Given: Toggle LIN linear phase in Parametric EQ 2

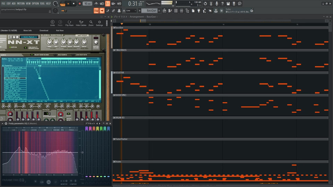Looking at the screenshot, I should (x=42, y=182).
